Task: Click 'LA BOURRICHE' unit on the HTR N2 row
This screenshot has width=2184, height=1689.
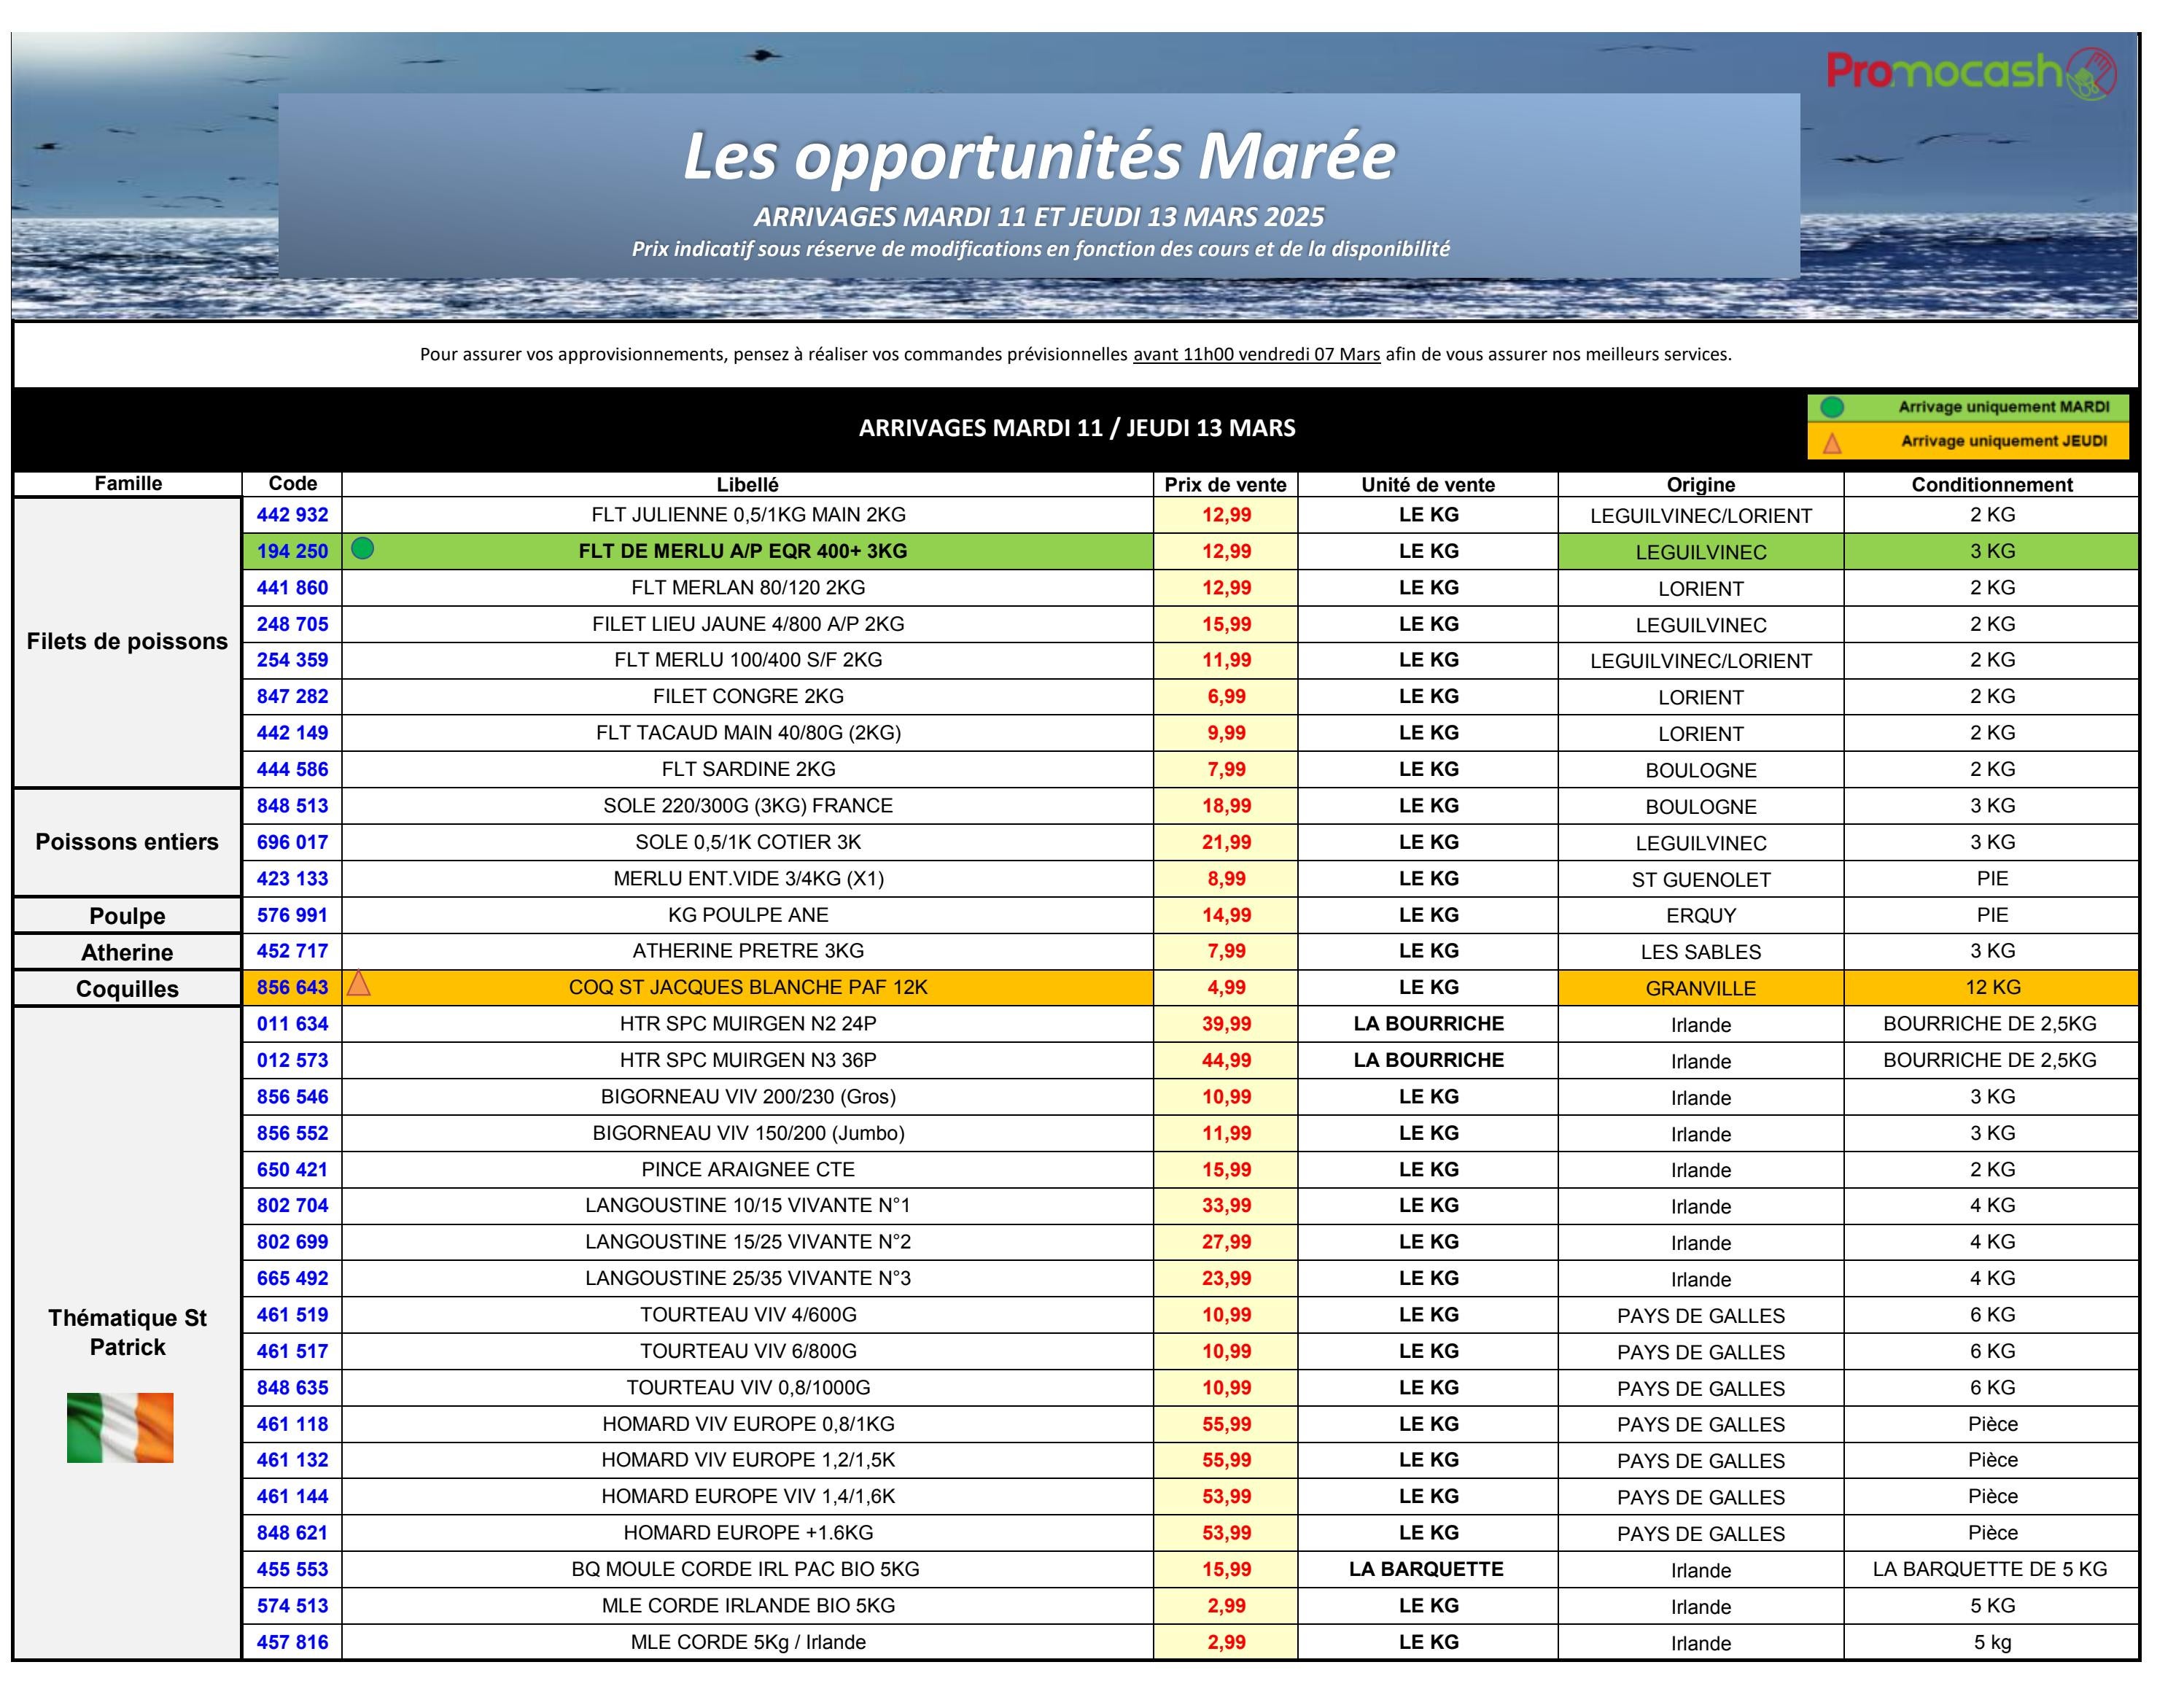Action: point(1428,1024)
